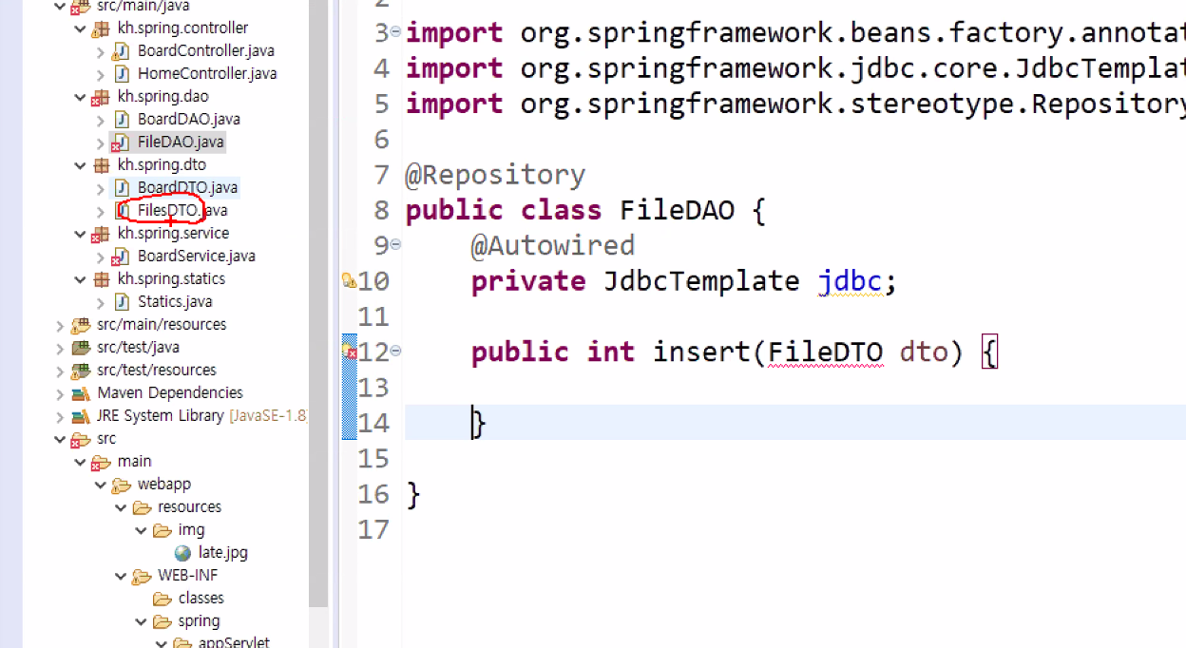The image size is (1186, 648).
Task: Open FilesDTO.java file
Action: pos(182,210)
